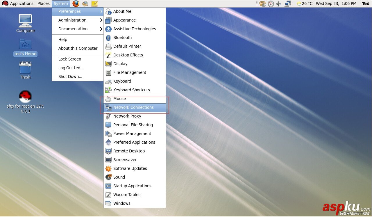372x217 pixels.
Task: Click the Red Hat Applications logo
Action: 5,3
